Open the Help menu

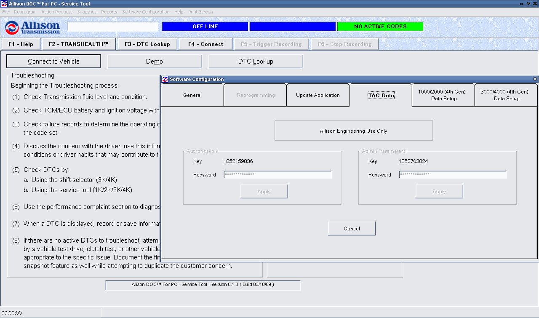coord(179,12)
